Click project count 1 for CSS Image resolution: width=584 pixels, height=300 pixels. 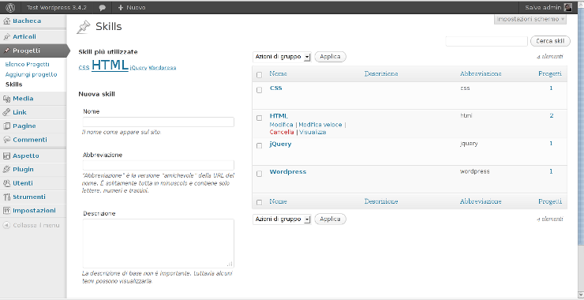(551, 88)
